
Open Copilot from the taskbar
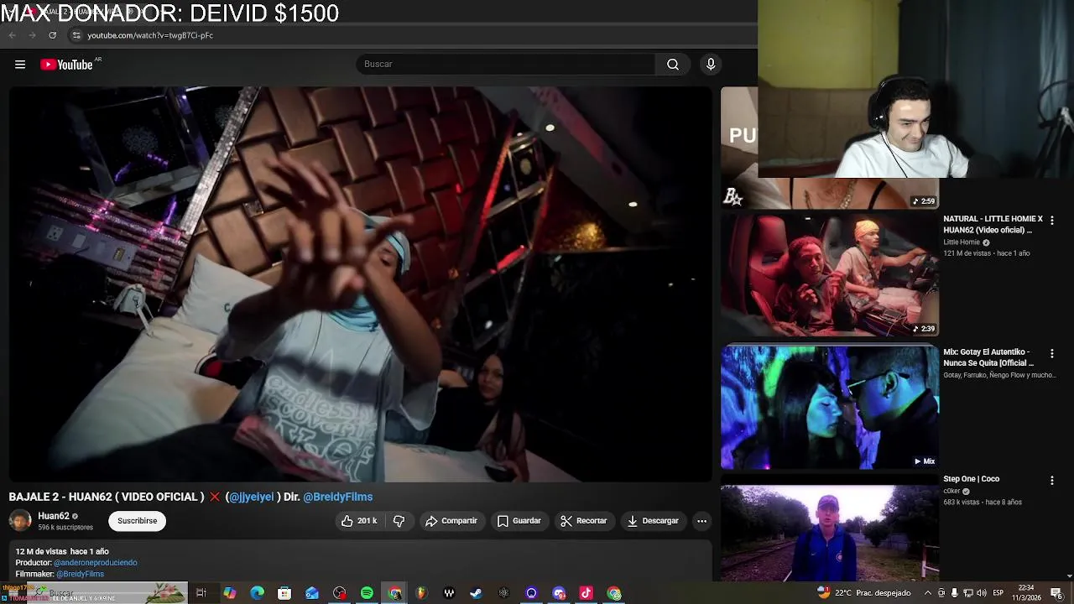[229, 593]
